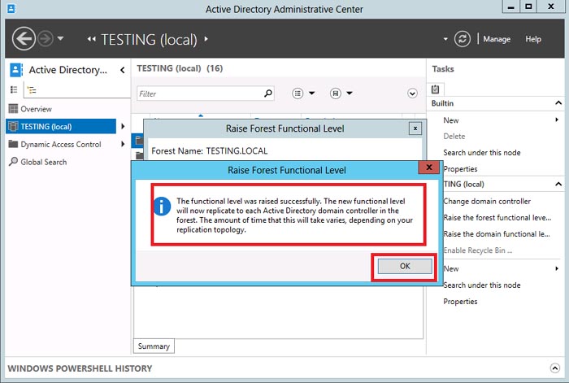Click the Active Directory icon in navigation header

pyautogui.click(x=15, y=70)
